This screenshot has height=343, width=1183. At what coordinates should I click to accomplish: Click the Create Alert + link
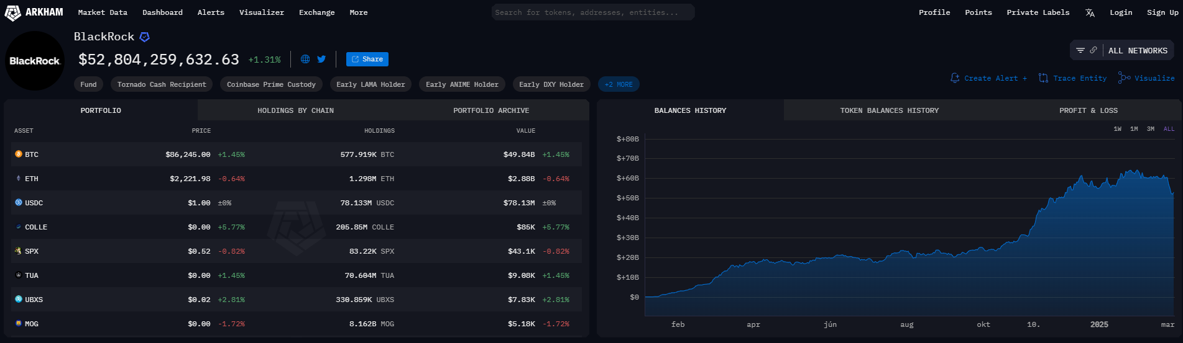pos(989,78)
